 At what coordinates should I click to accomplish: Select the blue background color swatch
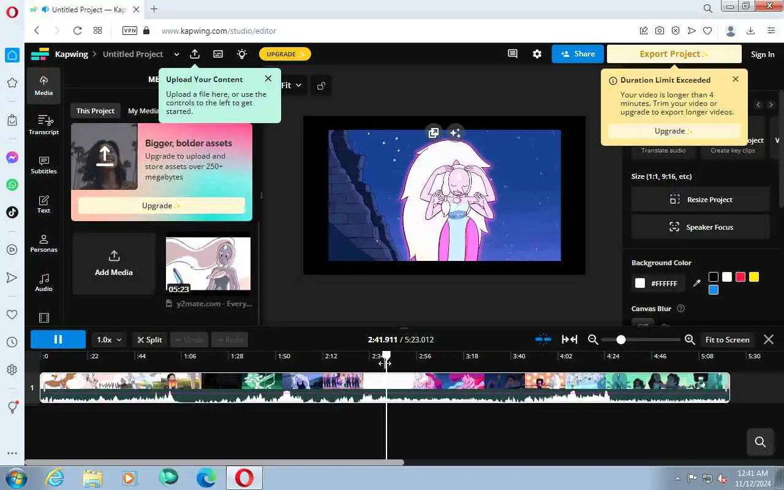click(x=714, y=290)
